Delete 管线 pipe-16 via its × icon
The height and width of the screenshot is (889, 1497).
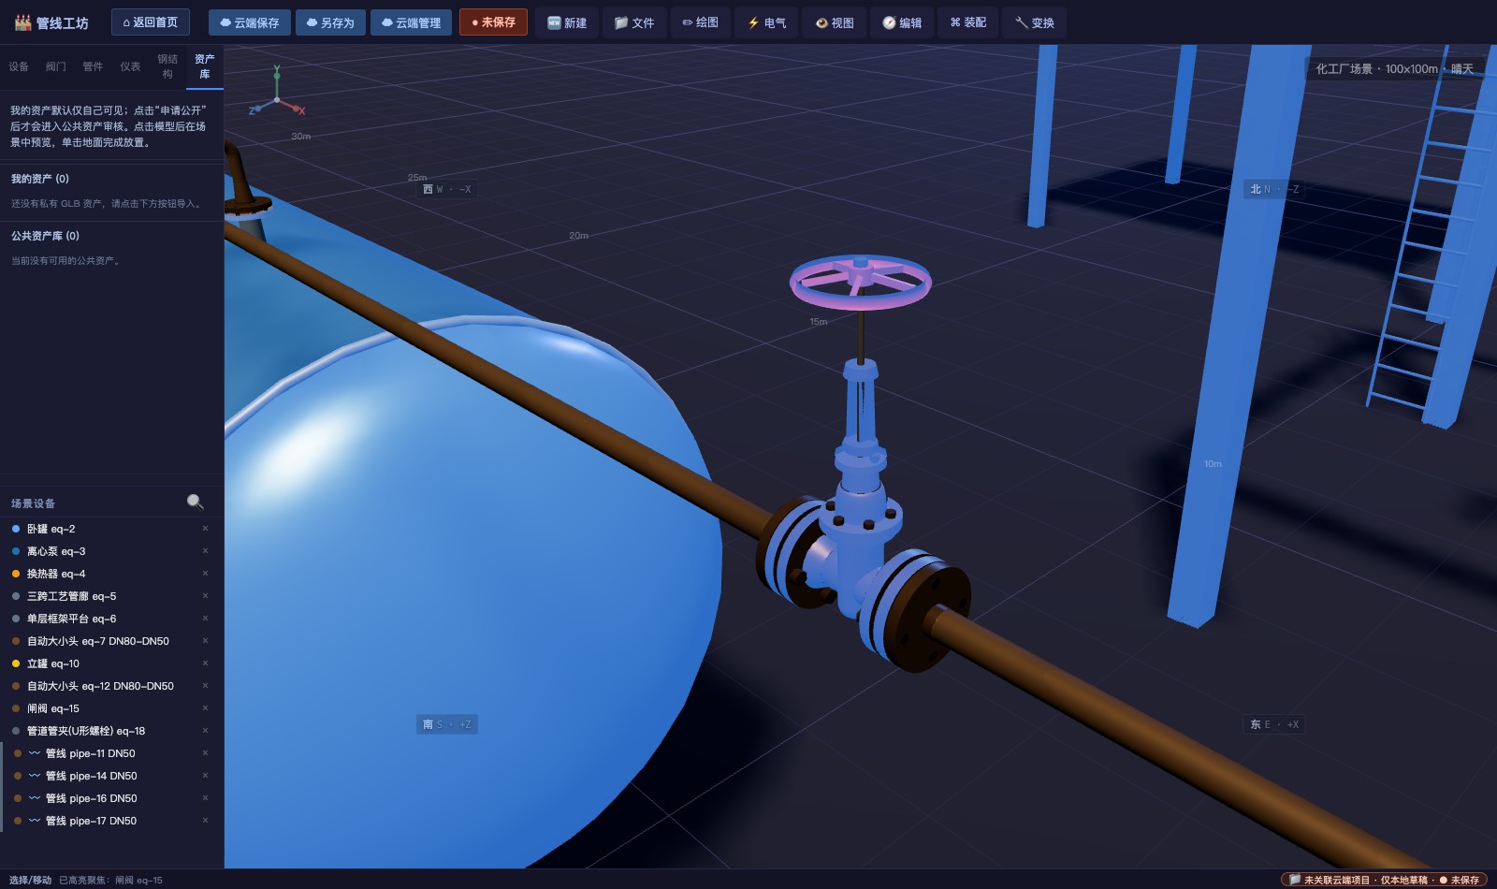(205, 798)
